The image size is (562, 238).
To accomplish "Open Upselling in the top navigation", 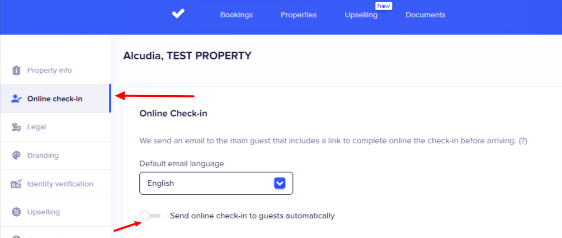I will coord(361,15).
